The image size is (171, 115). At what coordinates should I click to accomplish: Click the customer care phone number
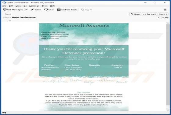click(101, 103)
